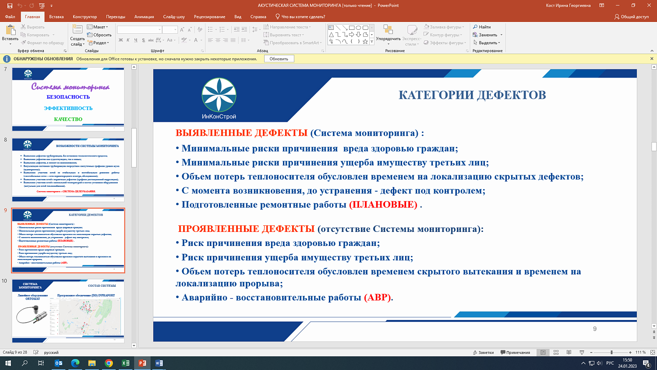Select the right arrow shape in gallery
The height and width of the screenshot is (370, 657).
tap(351, 35)
